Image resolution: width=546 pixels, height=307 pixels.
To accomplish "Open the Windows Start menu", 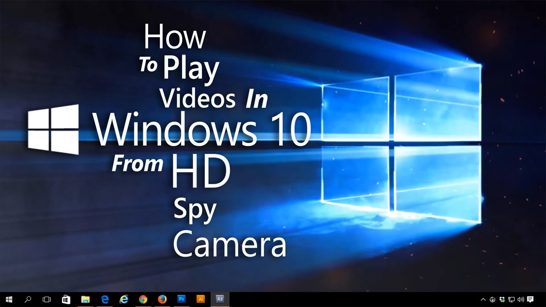I will click(x=9, y=299).
